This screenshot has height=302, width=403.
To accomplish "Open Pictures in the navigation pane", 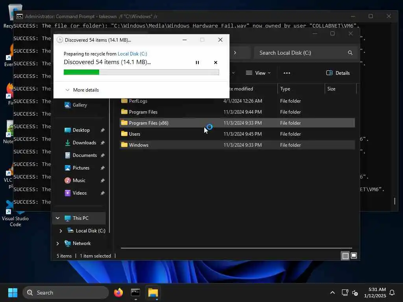I will (x=81, y=168).
